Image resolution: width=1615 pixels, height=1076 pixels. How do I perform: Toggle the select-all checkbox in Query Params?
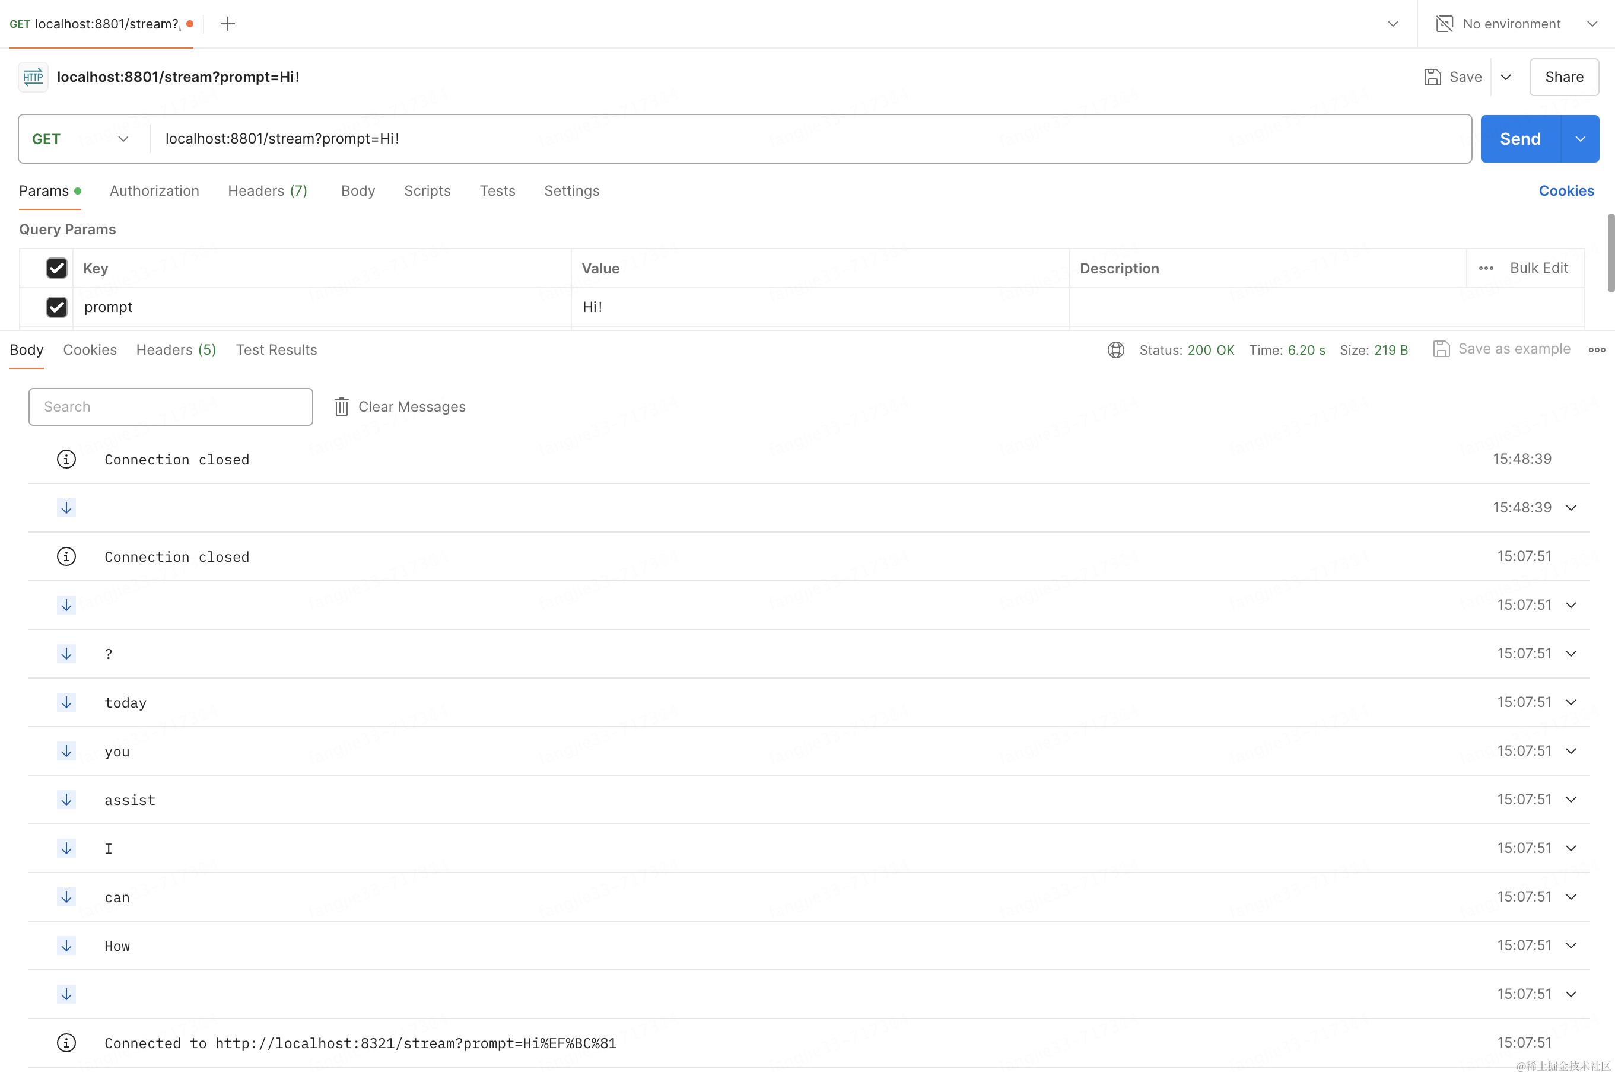(56, 268)
